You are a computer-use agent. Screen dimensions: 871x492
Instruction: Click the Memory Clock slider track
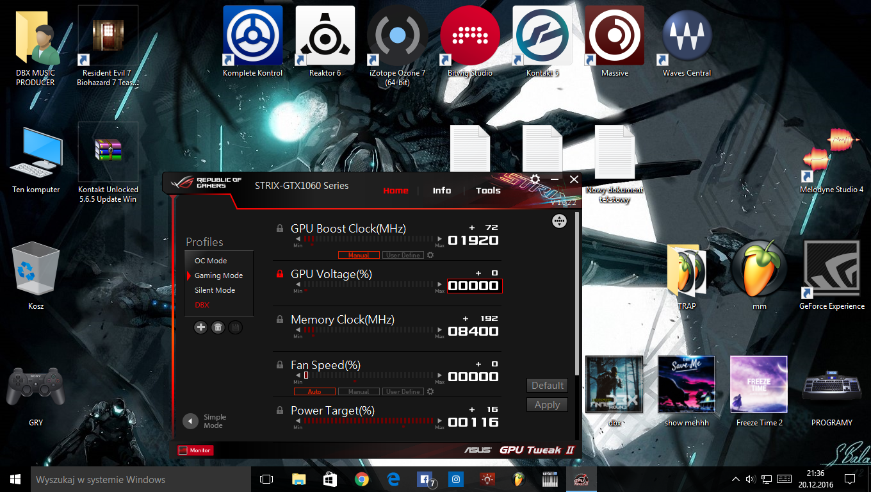[368, 331]
